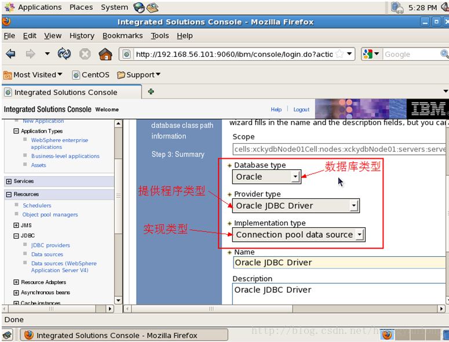Open the Database type dropdown
The height and width of the screenshot is (342, 449).
(x=267, y=177)
